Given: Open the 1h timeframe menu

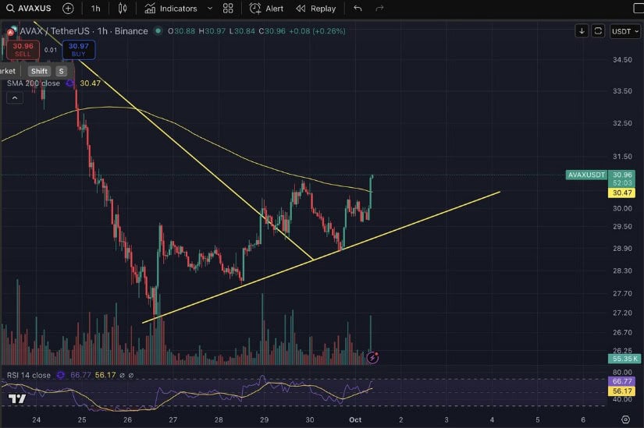Looking at the screenshot, I should (95, 9).
